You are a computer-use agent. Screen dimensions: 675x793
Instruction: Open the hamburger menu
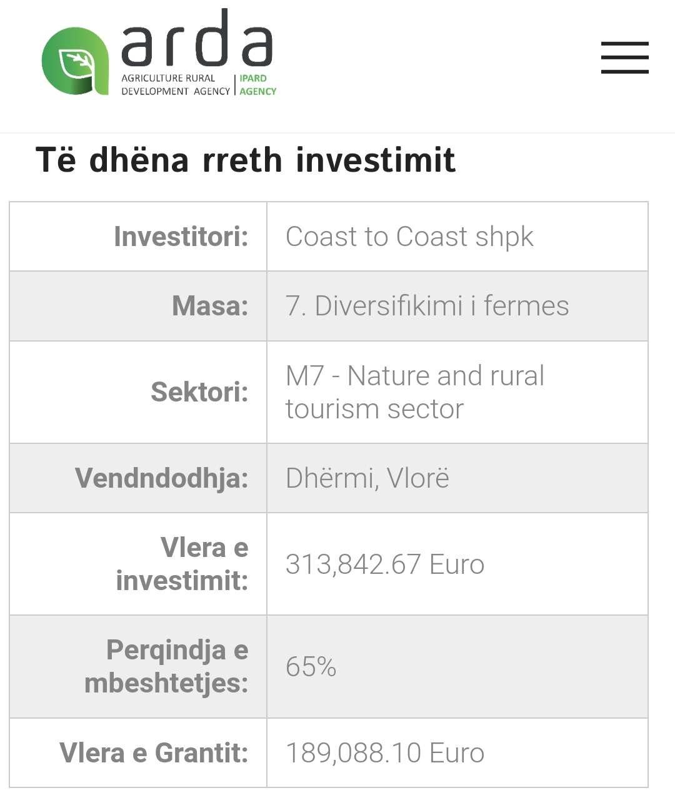624,57
